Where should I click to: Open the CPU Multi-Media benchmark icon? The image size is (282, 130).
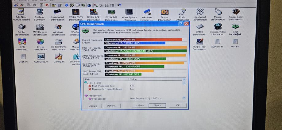click(22, 44)
